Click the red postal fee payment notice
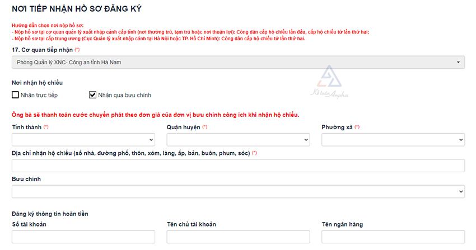Image resolution: width=476 pixels, height=250 pixels. pos(155,115)
